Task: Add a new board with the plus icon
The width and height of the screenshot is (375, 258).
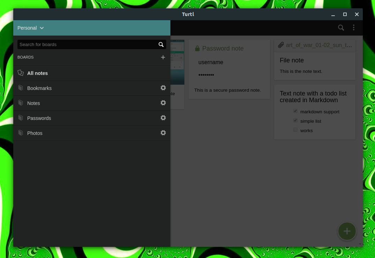Action: (x=163, y=57)
